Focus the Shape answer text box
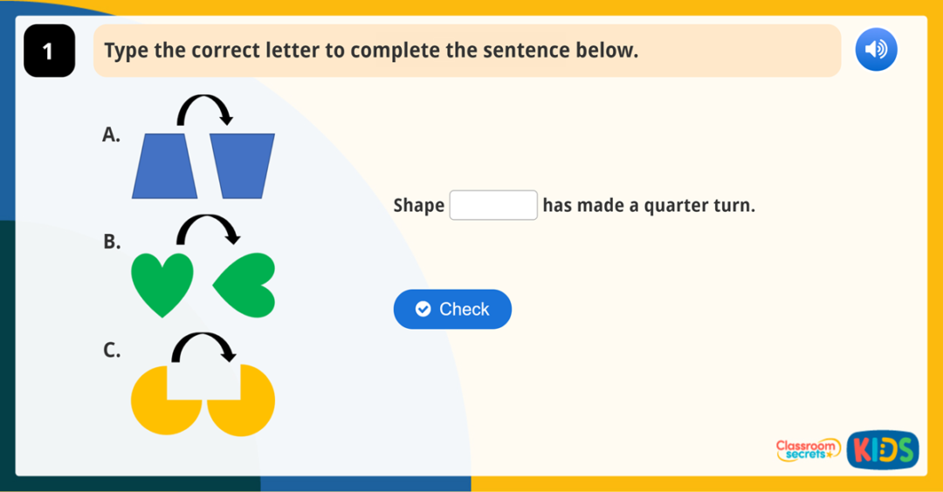Screen dimensions: 943x492 pyautogui.click(x=493, y=206)
